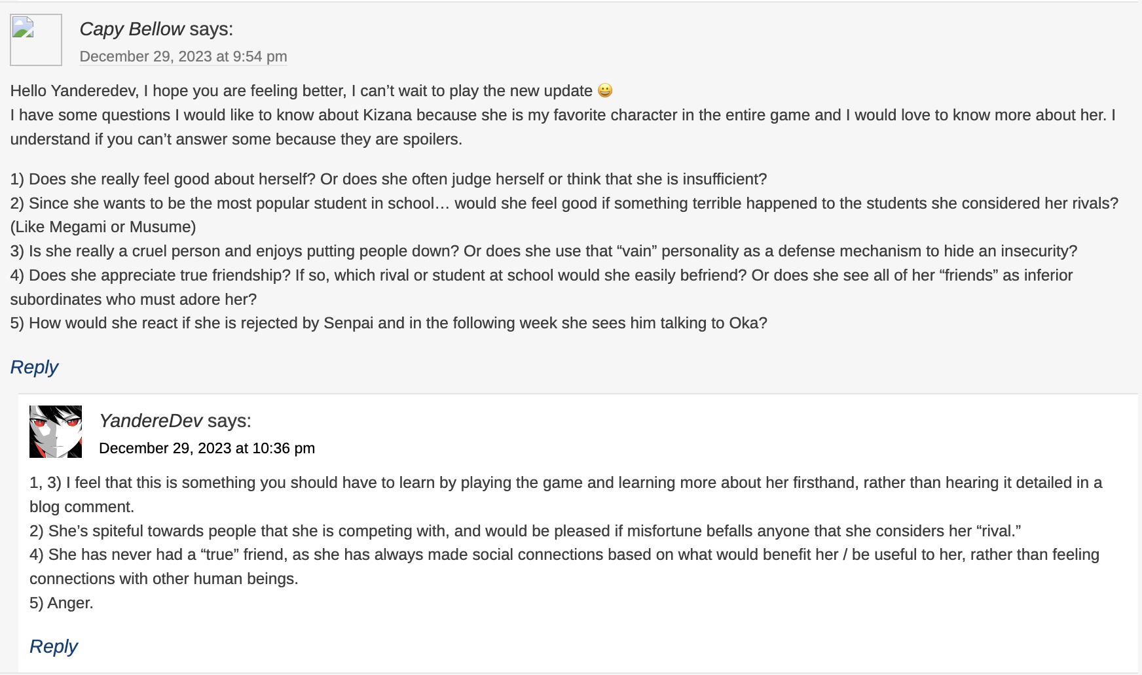Click the '5) Anger.' answer line

[x=62, y=603]
